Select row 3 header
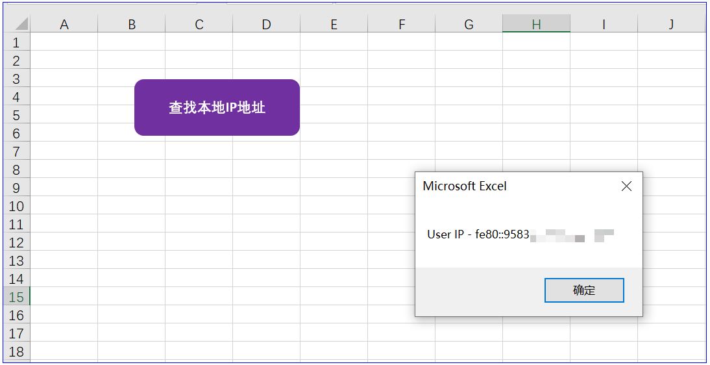Viewport: 710px width, 365px height. click(17, 78)
